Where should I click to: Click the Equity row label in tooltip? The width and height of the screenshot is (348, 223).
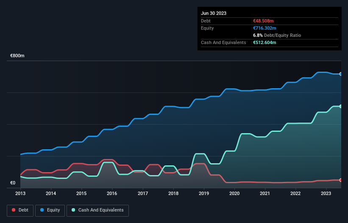point(207,28)
